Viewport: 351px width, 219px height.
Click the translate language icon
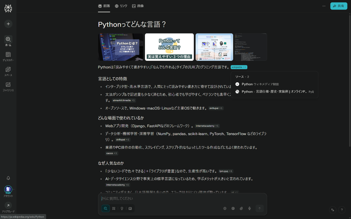[333, 210]
